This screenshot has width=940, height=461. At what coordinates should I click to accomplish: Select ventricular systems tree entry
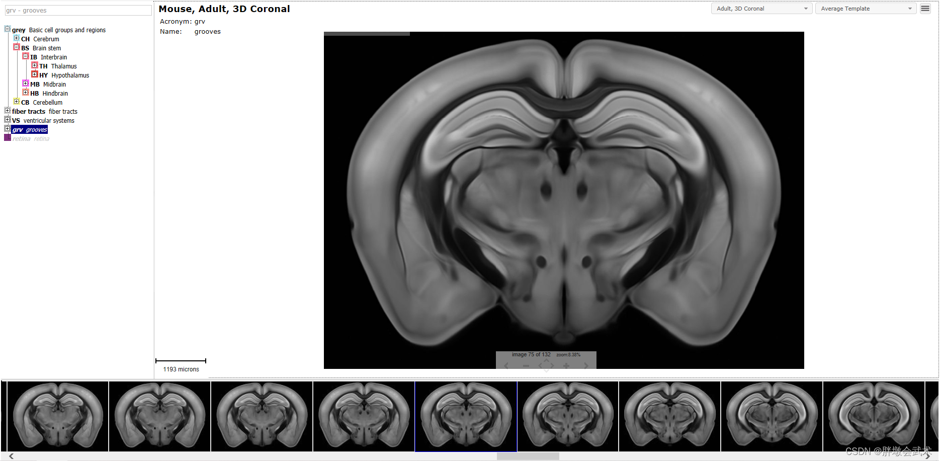(43, 121)
